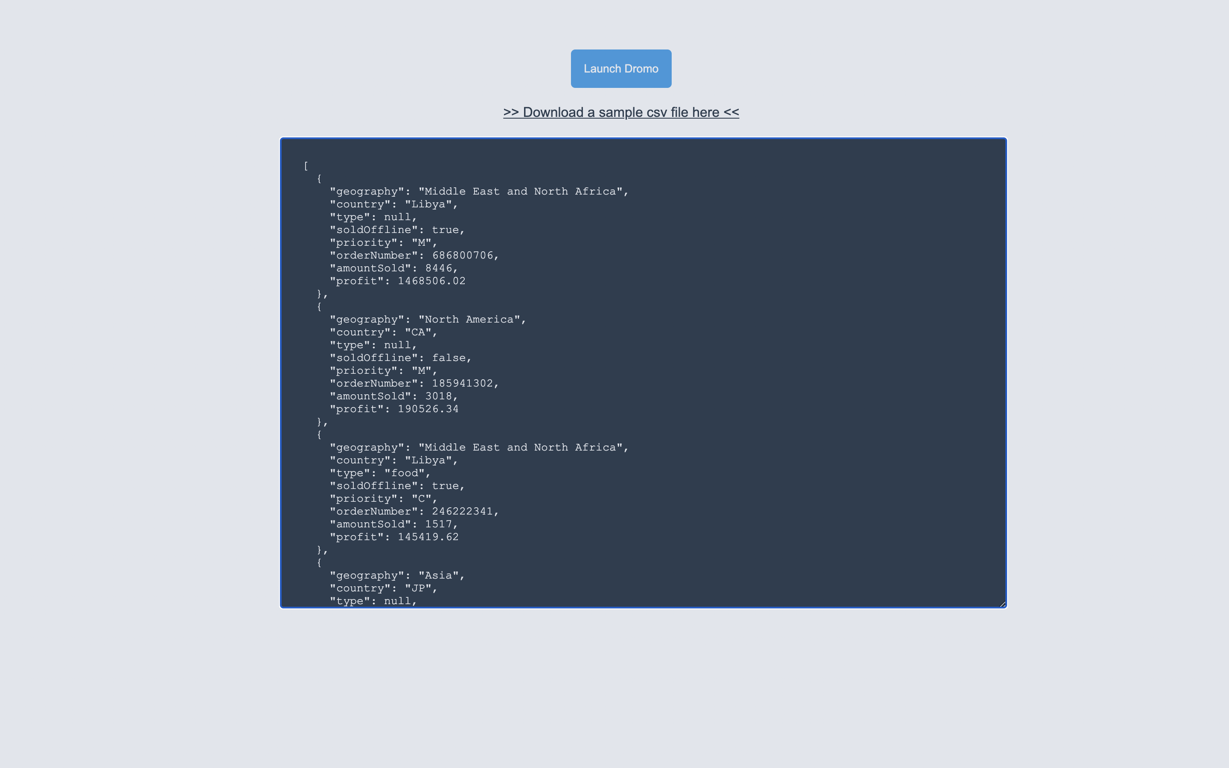This screenshot has width=1229, height=768.
Task: Click the profit 1468506.02 line
Action: coord(397,281)
